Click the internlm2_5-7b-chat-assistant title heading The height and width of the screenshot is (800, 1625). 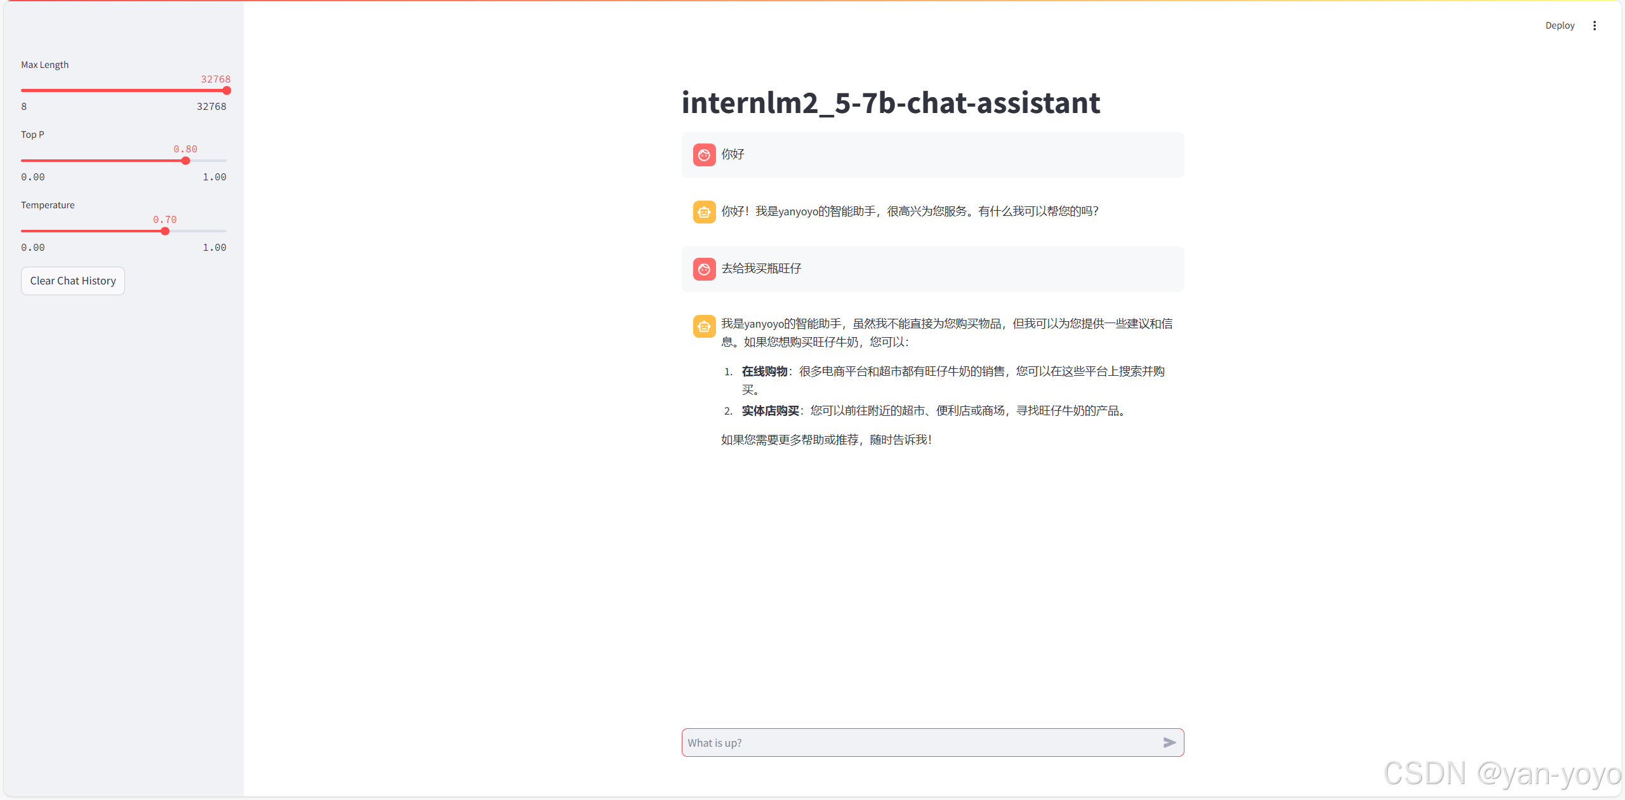click(x=891, y=103)
